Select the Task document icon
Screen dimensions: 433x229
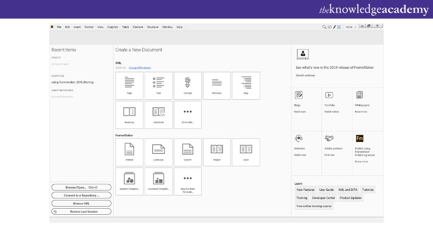pyautogui.click(x=158, y=85)
